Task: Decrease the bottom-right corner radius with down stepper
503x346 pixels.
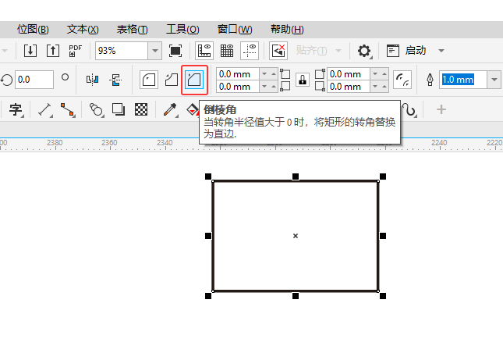Action: click(x=375, y=87)
